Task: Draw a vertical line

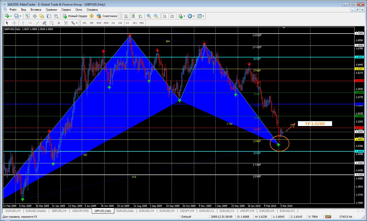Action: click(x=23, y=23)
